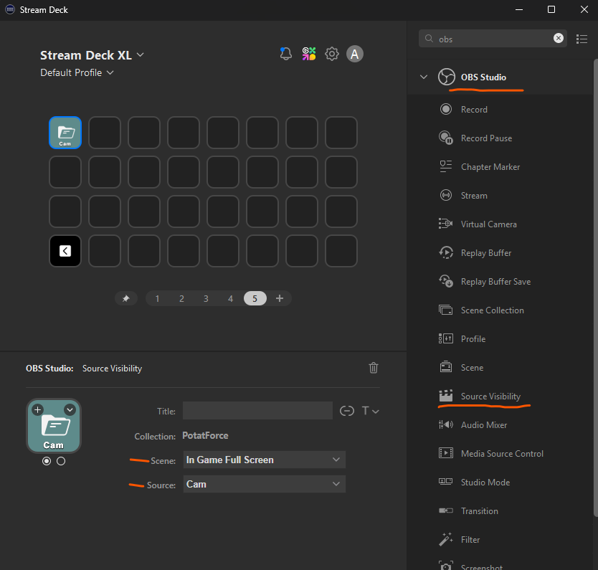Image resolution: width=598 pixels, height=570 pixels.
Task: Select the Scene Collection action icon
Action: click(446, 310)
